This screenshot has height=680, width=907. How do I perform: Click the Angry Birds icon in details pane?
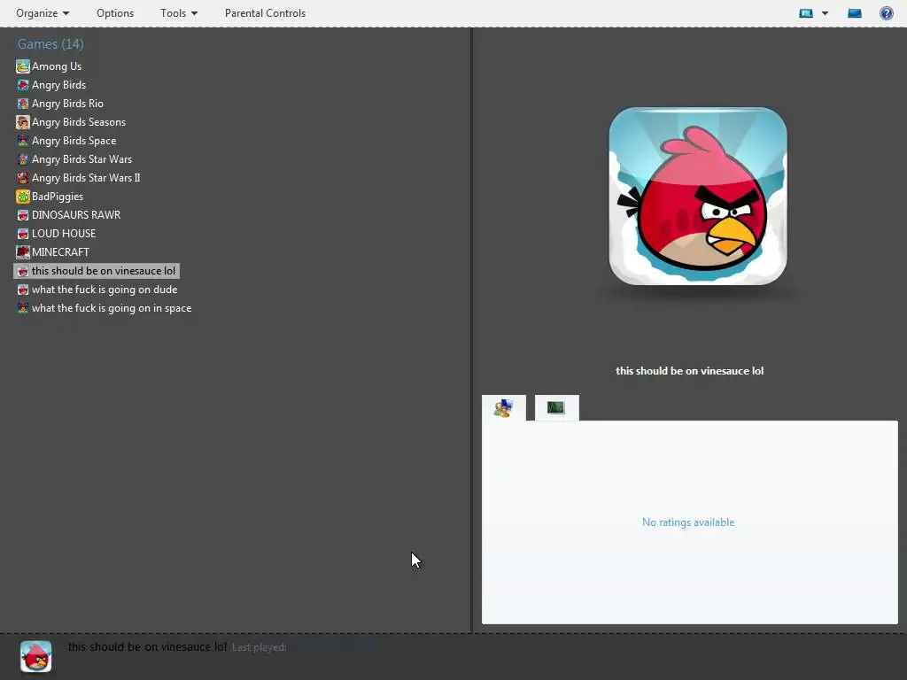pos(35,656)
